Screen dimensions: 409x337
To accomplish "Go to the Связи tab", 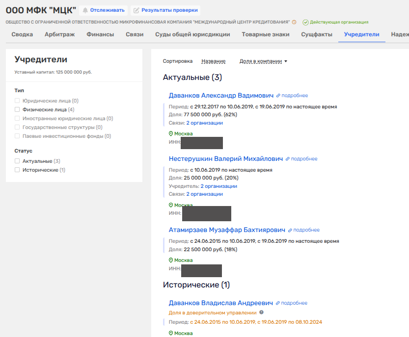I will [x=135, y=34].
